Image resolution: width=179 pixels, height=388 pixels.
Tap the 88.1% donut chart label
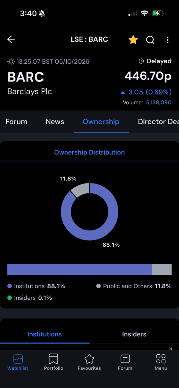tap(111, 245)
